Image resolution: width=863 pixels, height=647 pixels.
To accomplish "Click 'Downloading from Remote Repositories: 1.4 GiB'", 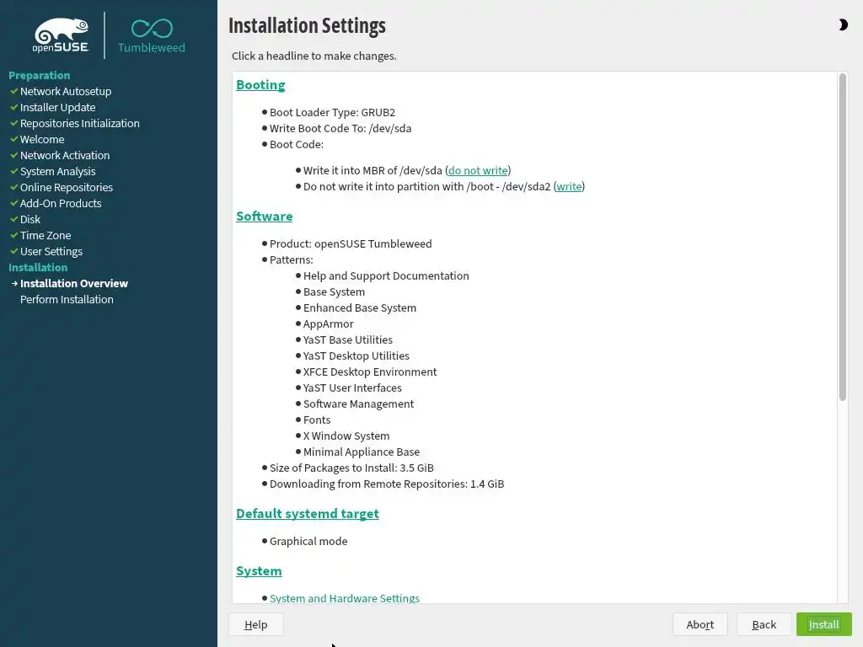I will pos(387,484).
